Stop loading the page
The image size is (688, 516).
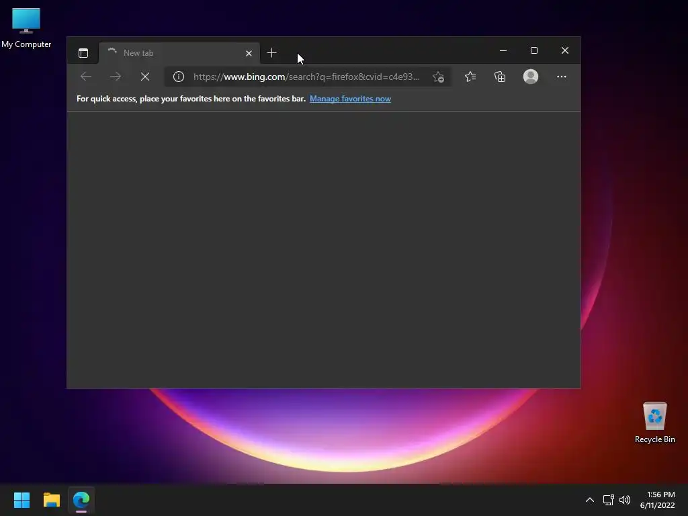coord(145,77)
